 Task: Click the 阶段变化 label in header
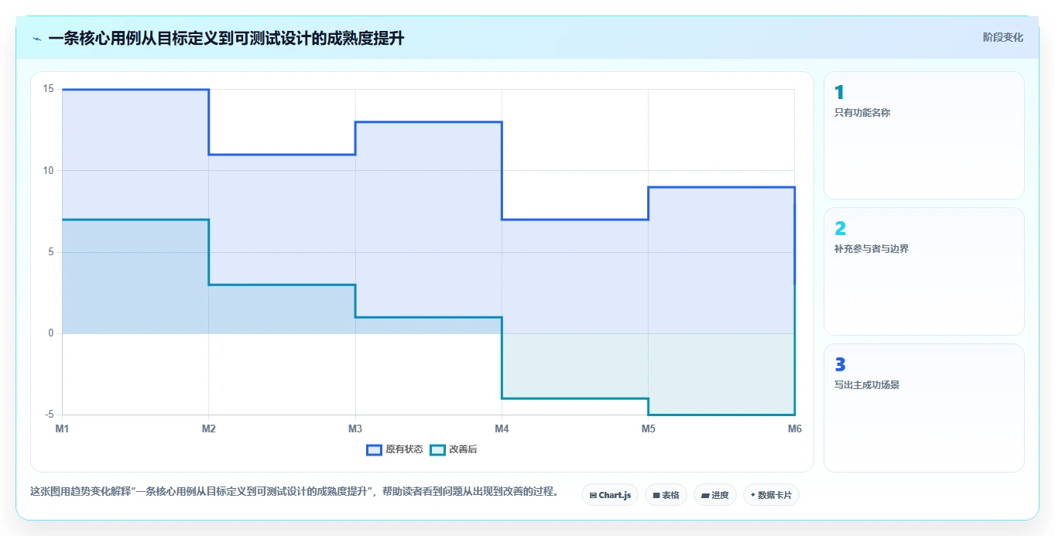[1003, 37]
